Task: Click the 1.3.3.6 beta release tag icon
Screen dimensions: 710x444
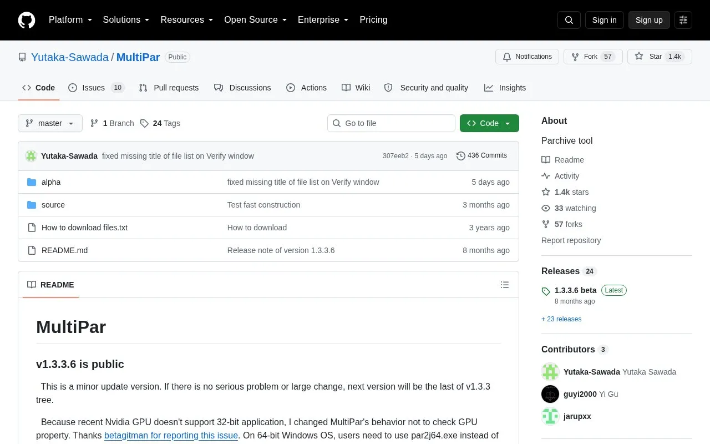Action: [546, 291]
